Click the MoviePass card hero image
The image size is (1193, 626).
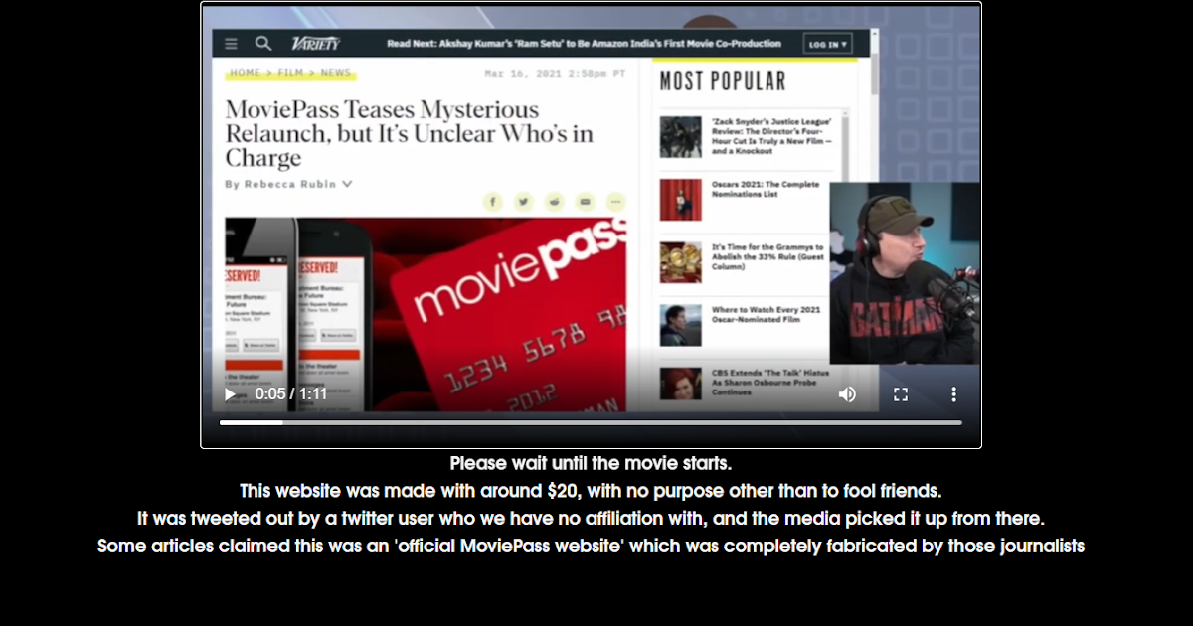click(x=426, y=314)
